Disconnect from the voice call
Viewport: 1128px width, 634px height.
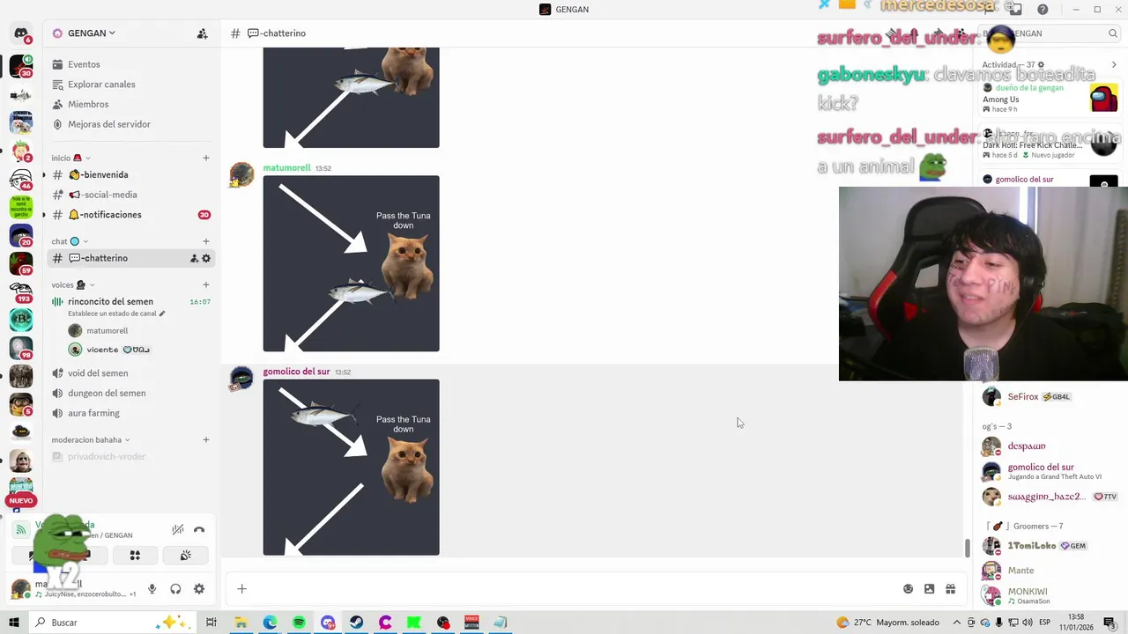(199, 529)
